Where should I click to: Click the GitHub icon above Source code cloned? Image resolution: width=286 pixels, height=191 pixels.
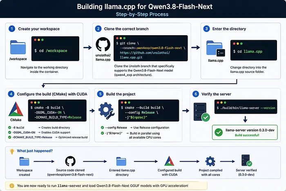70,161
